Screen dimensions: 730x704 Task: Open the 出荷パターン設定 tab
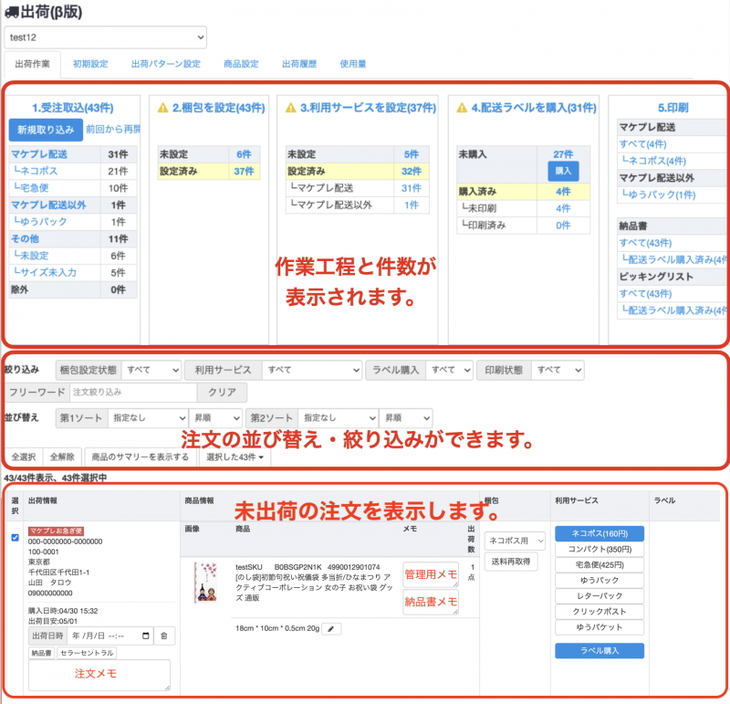[166, 64]
